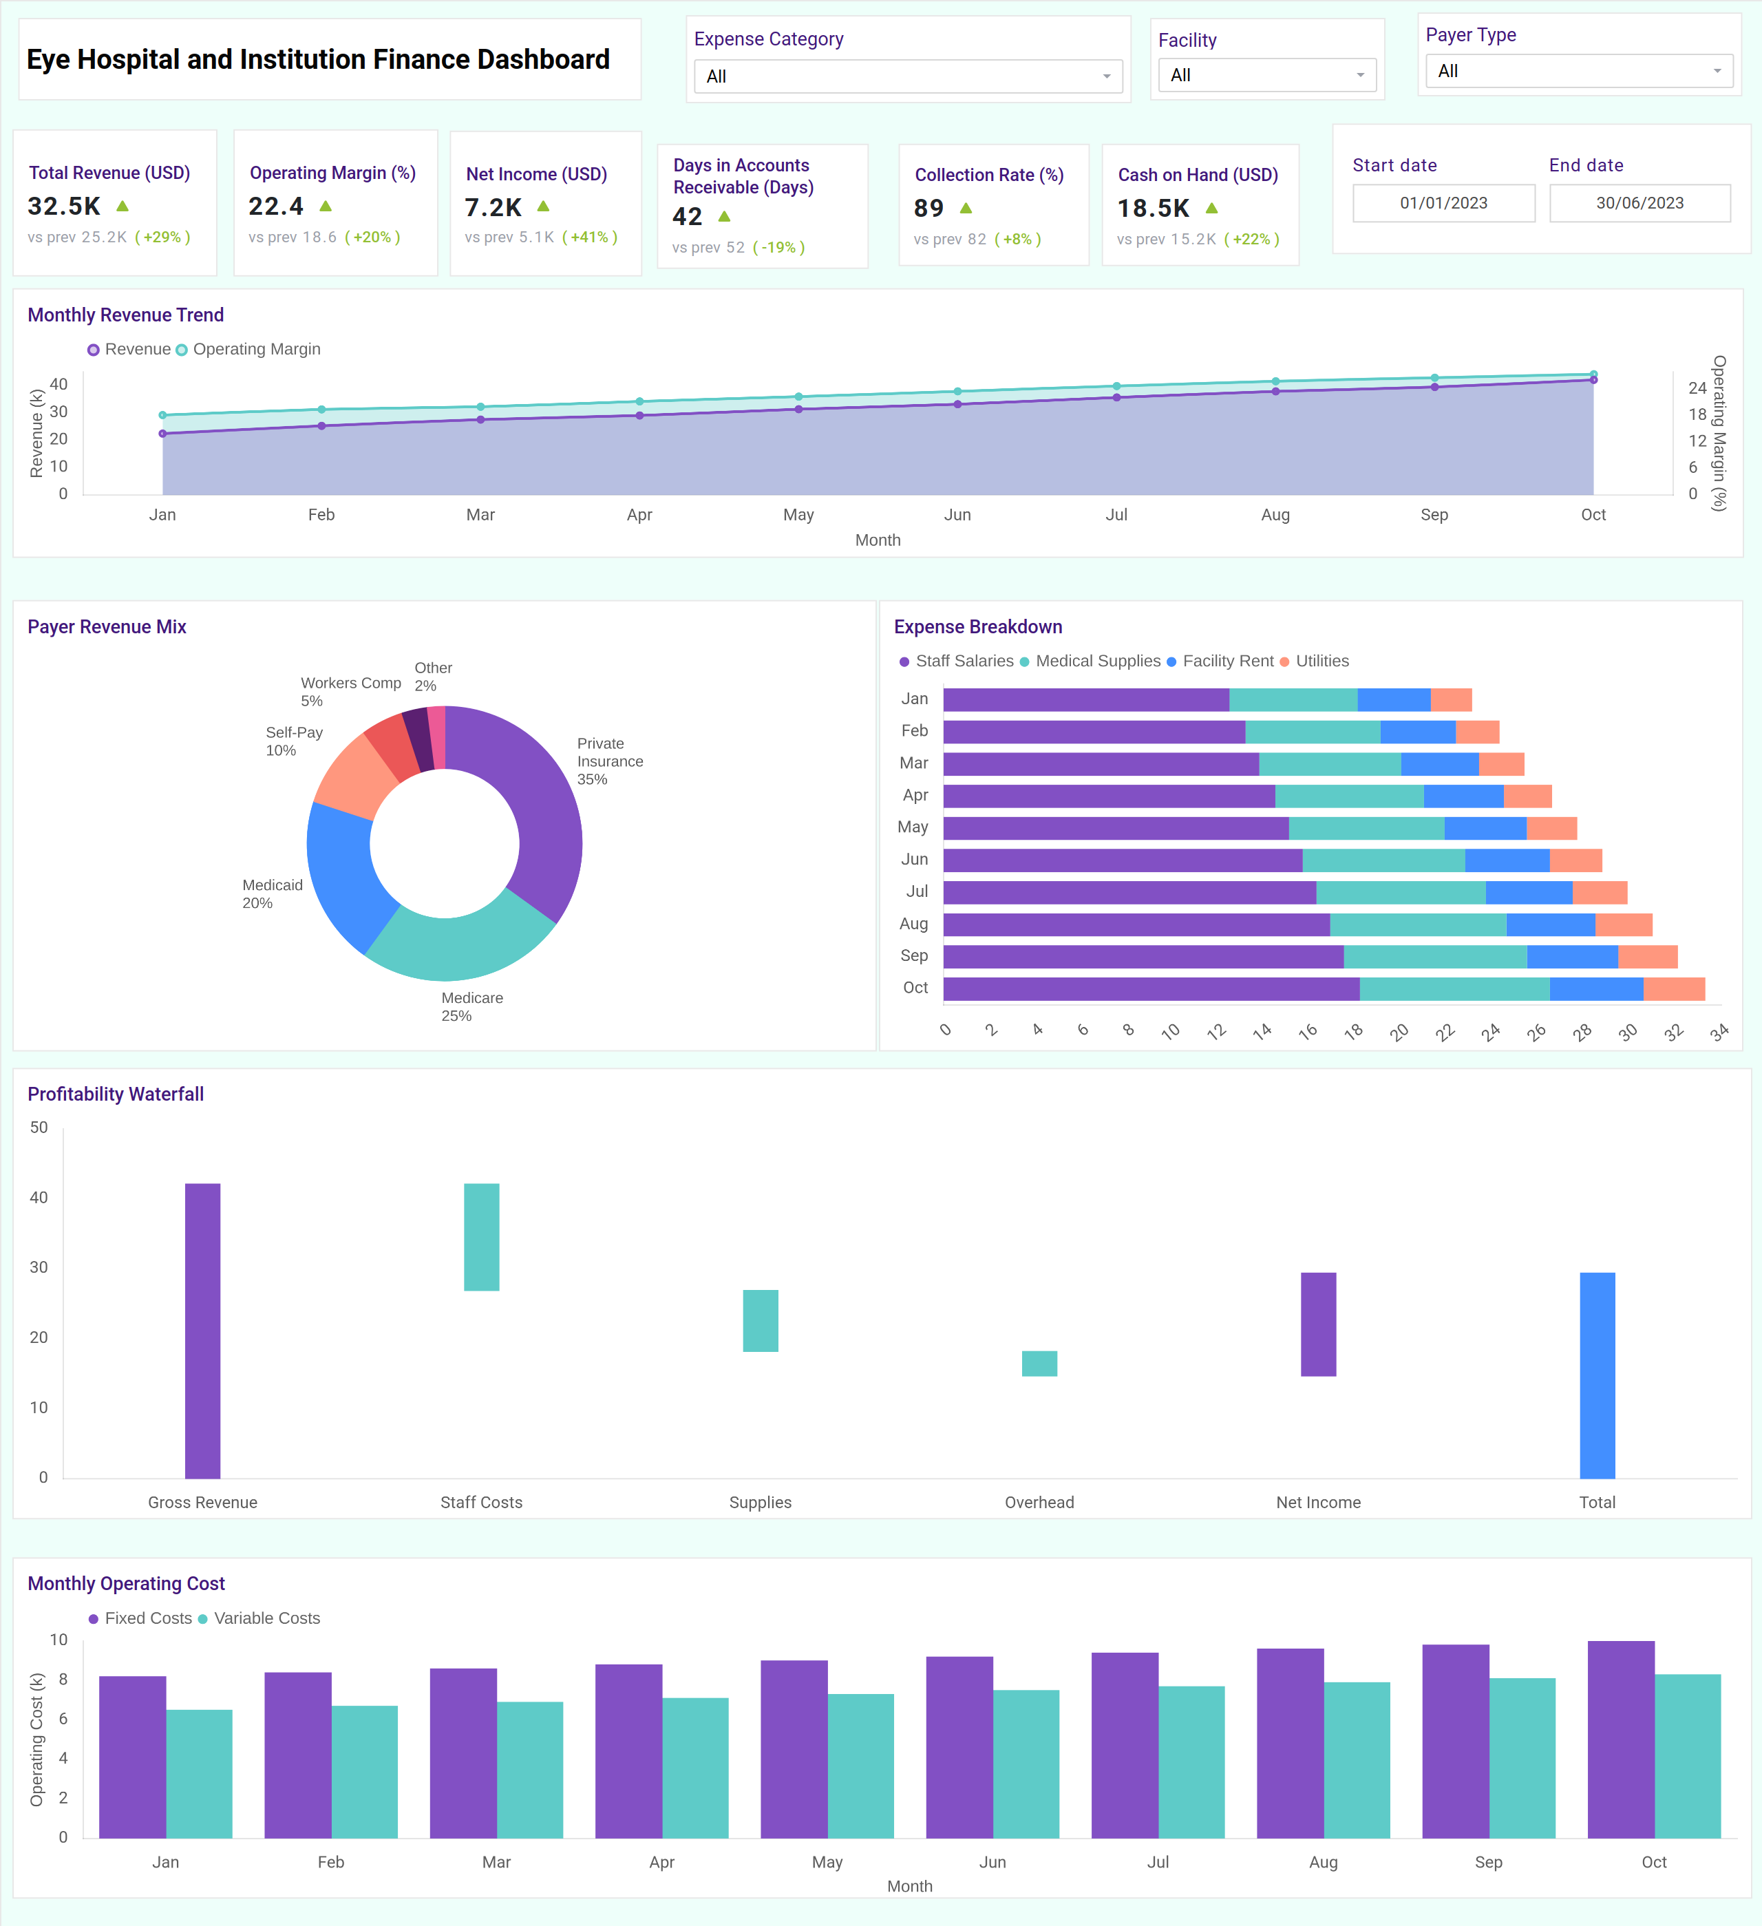Click the Operating Margin value 22.4
1762x1926 pixels.
coord(276,207)
